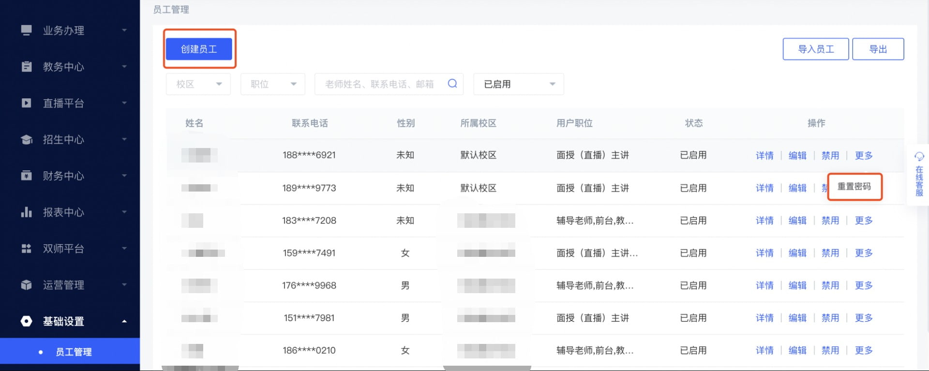Click the 导入员工 button
Screen dimensions: 929x371
[x=816, y=49]
